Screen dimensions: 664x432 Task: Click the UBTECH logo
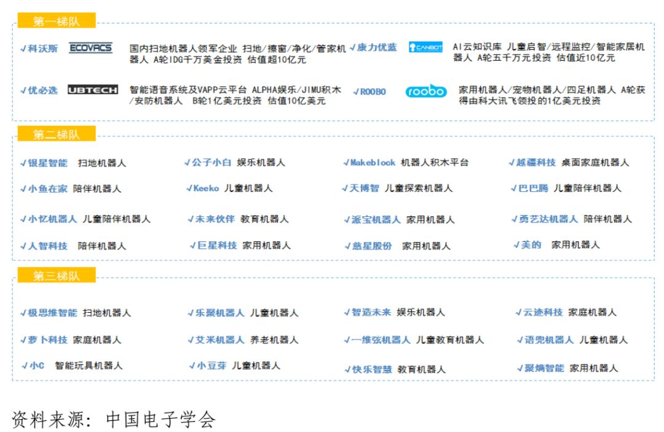pos(93,90)
